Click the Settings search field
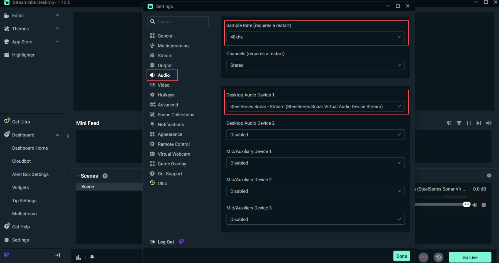The width and height of the screenshot is (499, 263). pos(178,22)
